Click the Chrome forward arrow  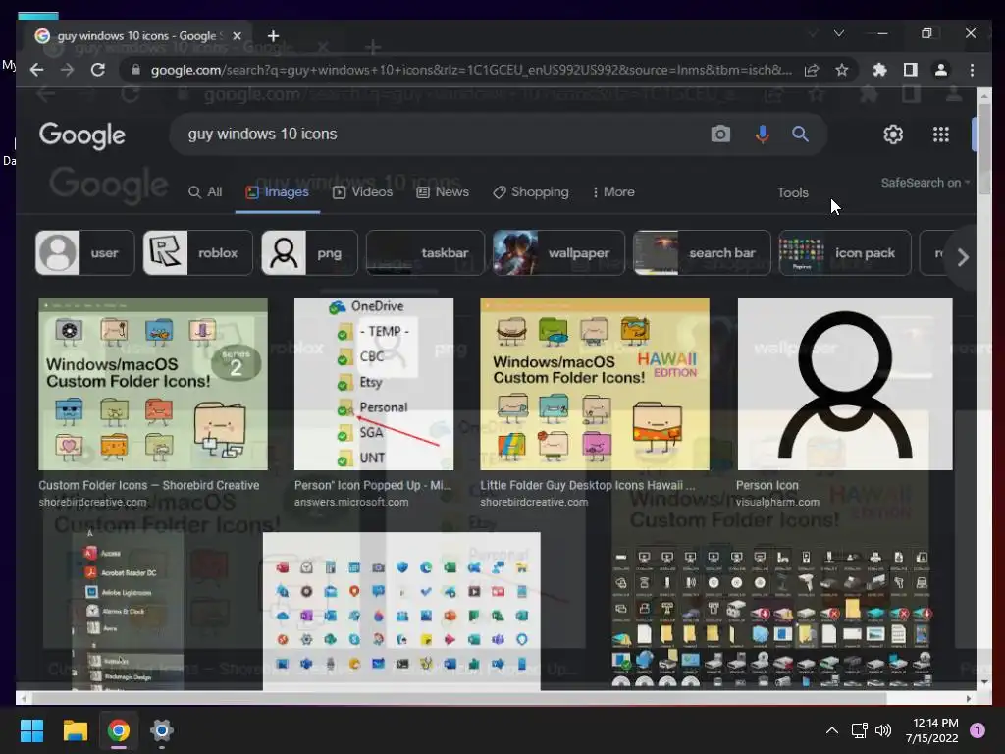[68, 70]
